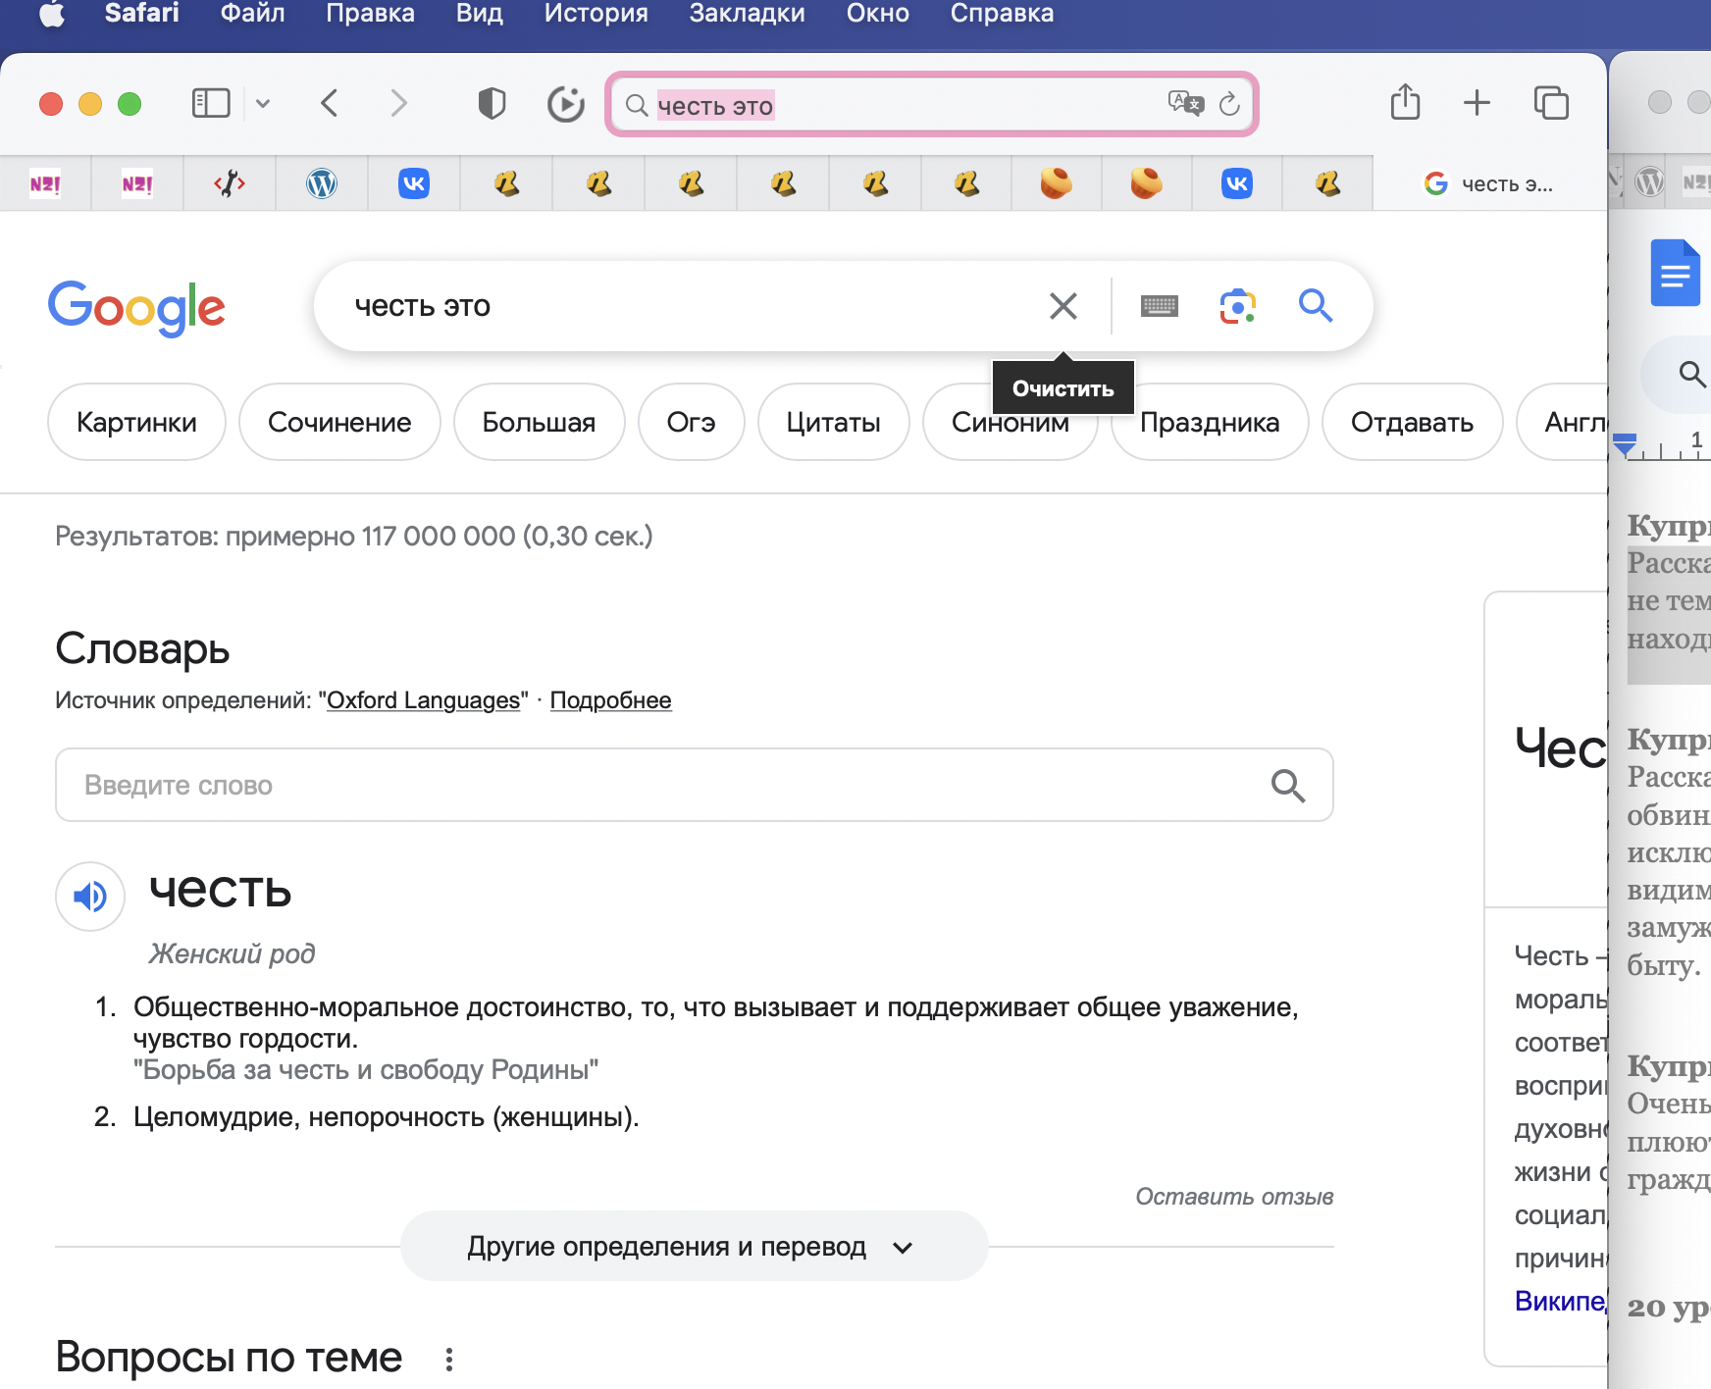This screenshot has height=1389, width=1711.
Task: Click Оставить отзыв feedback link
Action: pyautogui.click(x=1234, y=1197)
